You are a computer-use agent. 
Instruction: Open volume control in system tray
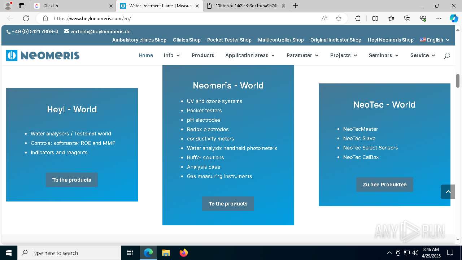tap(415, 253)
